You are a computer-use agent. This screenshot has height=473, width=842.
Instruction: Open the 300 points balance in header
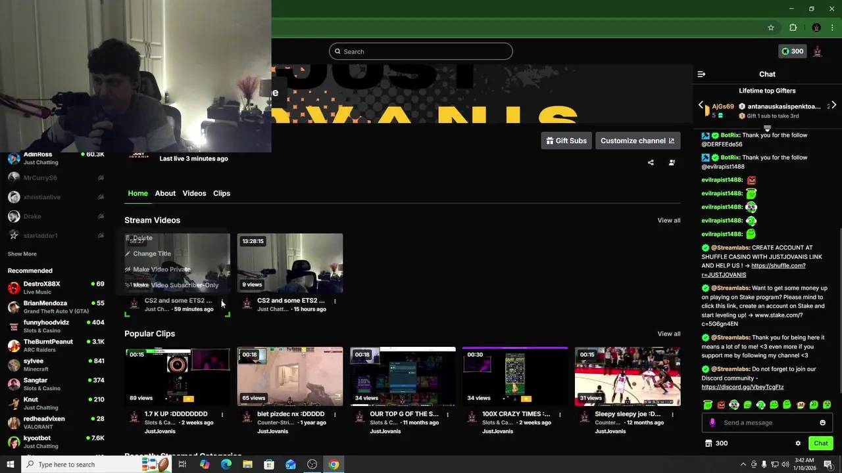pyautogui.click(x=792, y=51)
